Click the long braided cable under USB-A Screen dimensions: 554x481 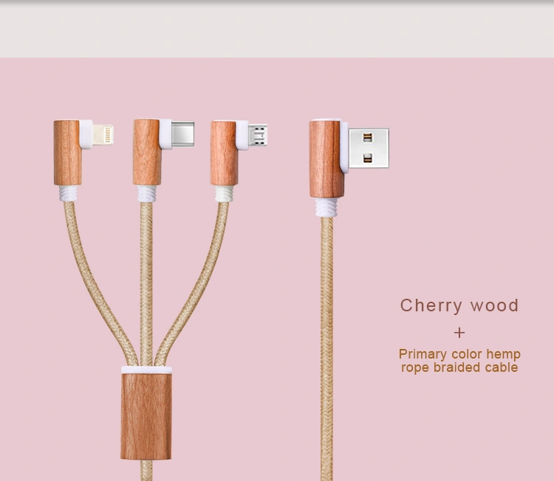click(x=326, y=349)
